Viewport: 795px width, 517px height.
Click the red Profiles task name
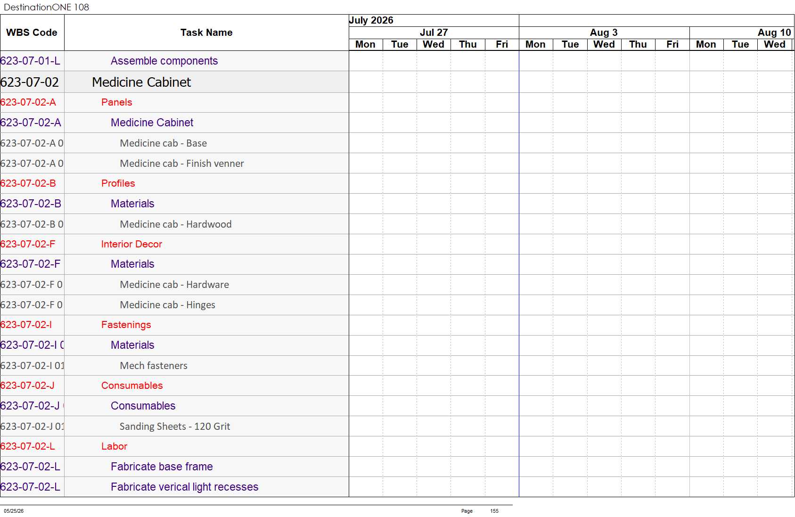click(x=118, y=183)
